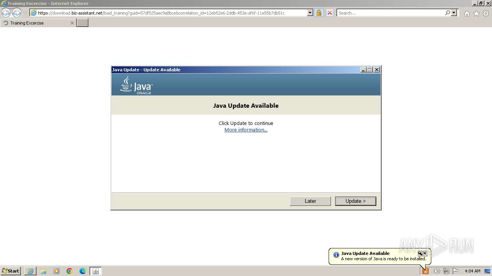Viewport: 492px width, 276px height.
Task: Click in the Search... box
Action: click(x=390, y=13)
